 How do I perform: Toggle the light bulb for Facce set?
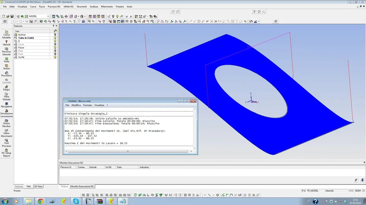(55, 48)
